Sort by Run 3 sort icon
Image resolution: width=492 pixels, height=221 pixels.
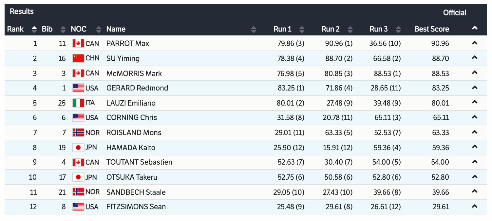click(x=398, y=30)
